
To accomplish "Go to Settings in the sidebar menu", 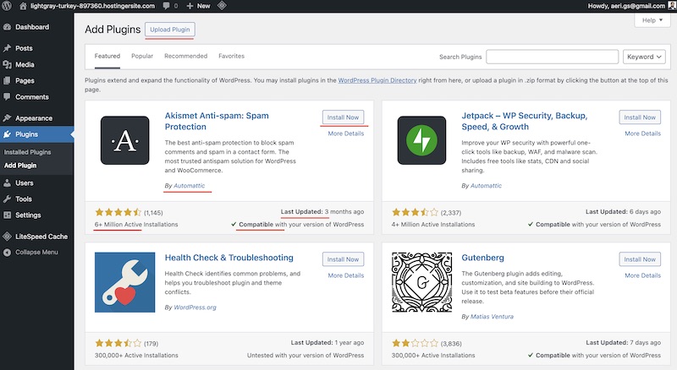I will point(27,215).
